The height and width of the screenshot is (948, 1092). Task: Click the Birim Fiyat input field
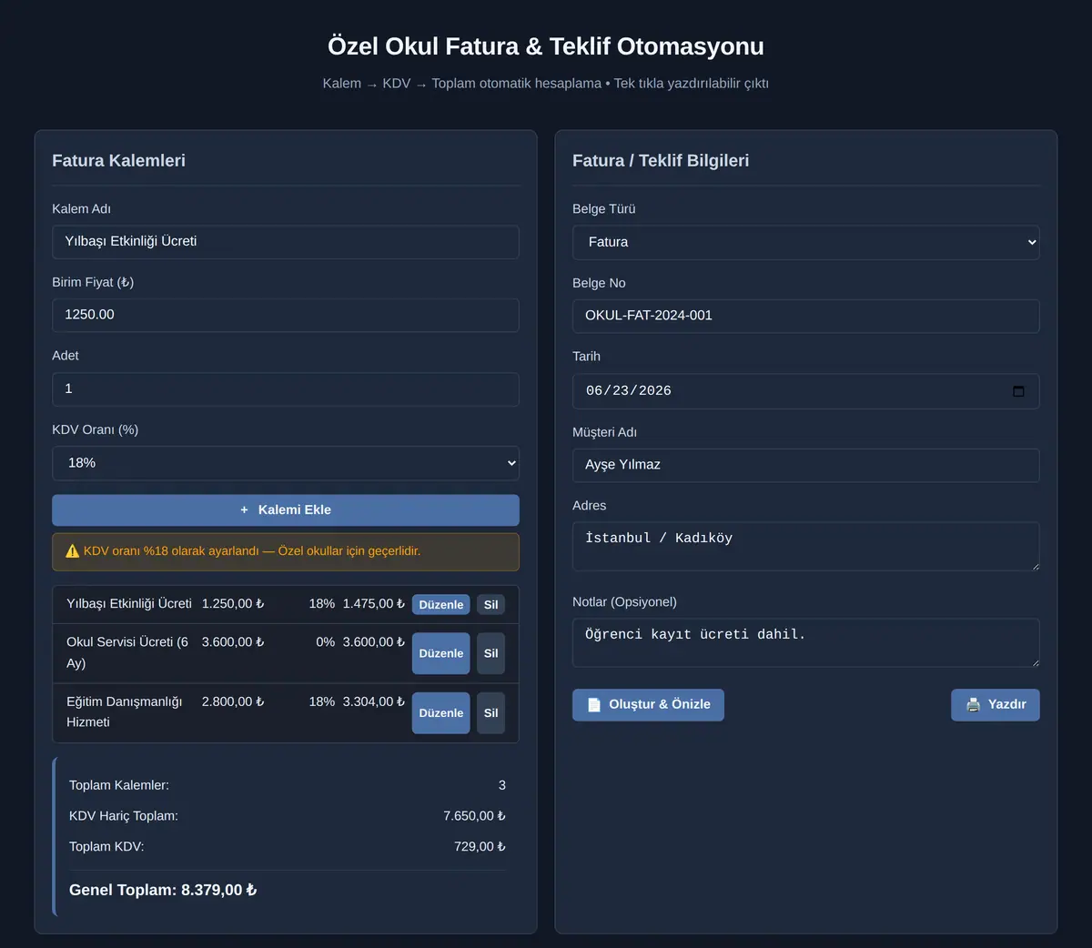[x=286, y=316]
